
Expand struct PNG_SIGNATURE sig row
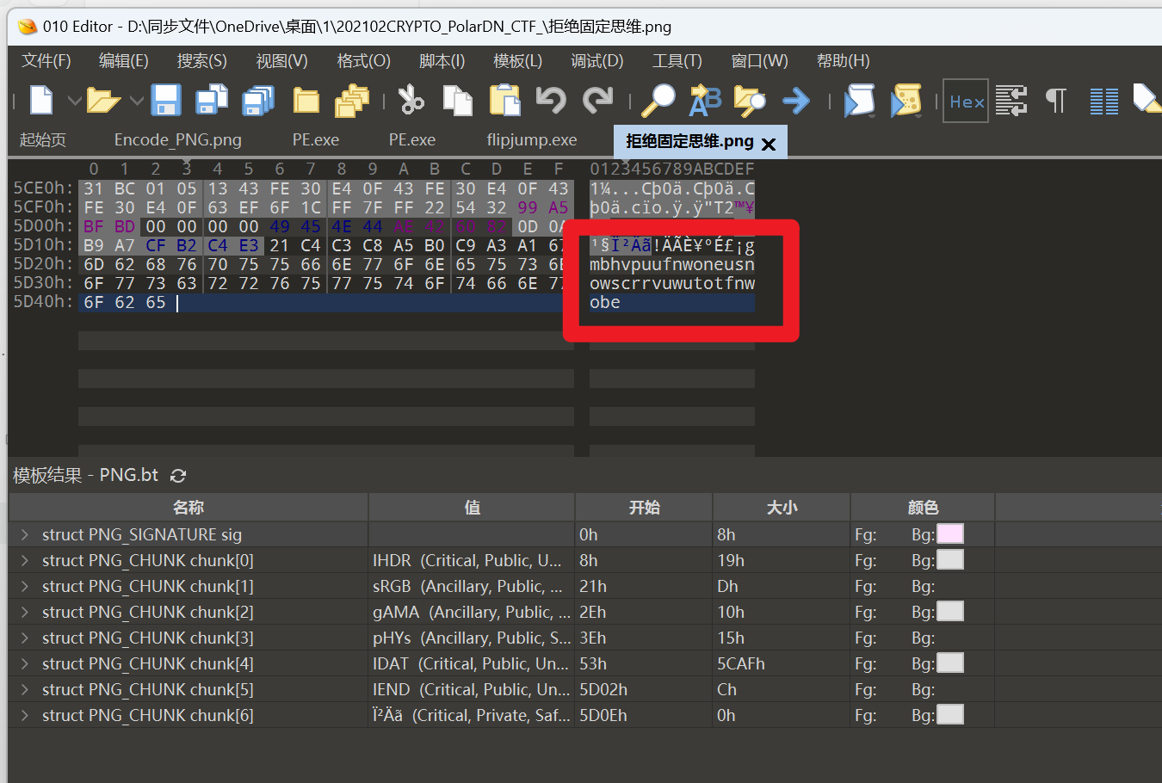click(25, 534)
